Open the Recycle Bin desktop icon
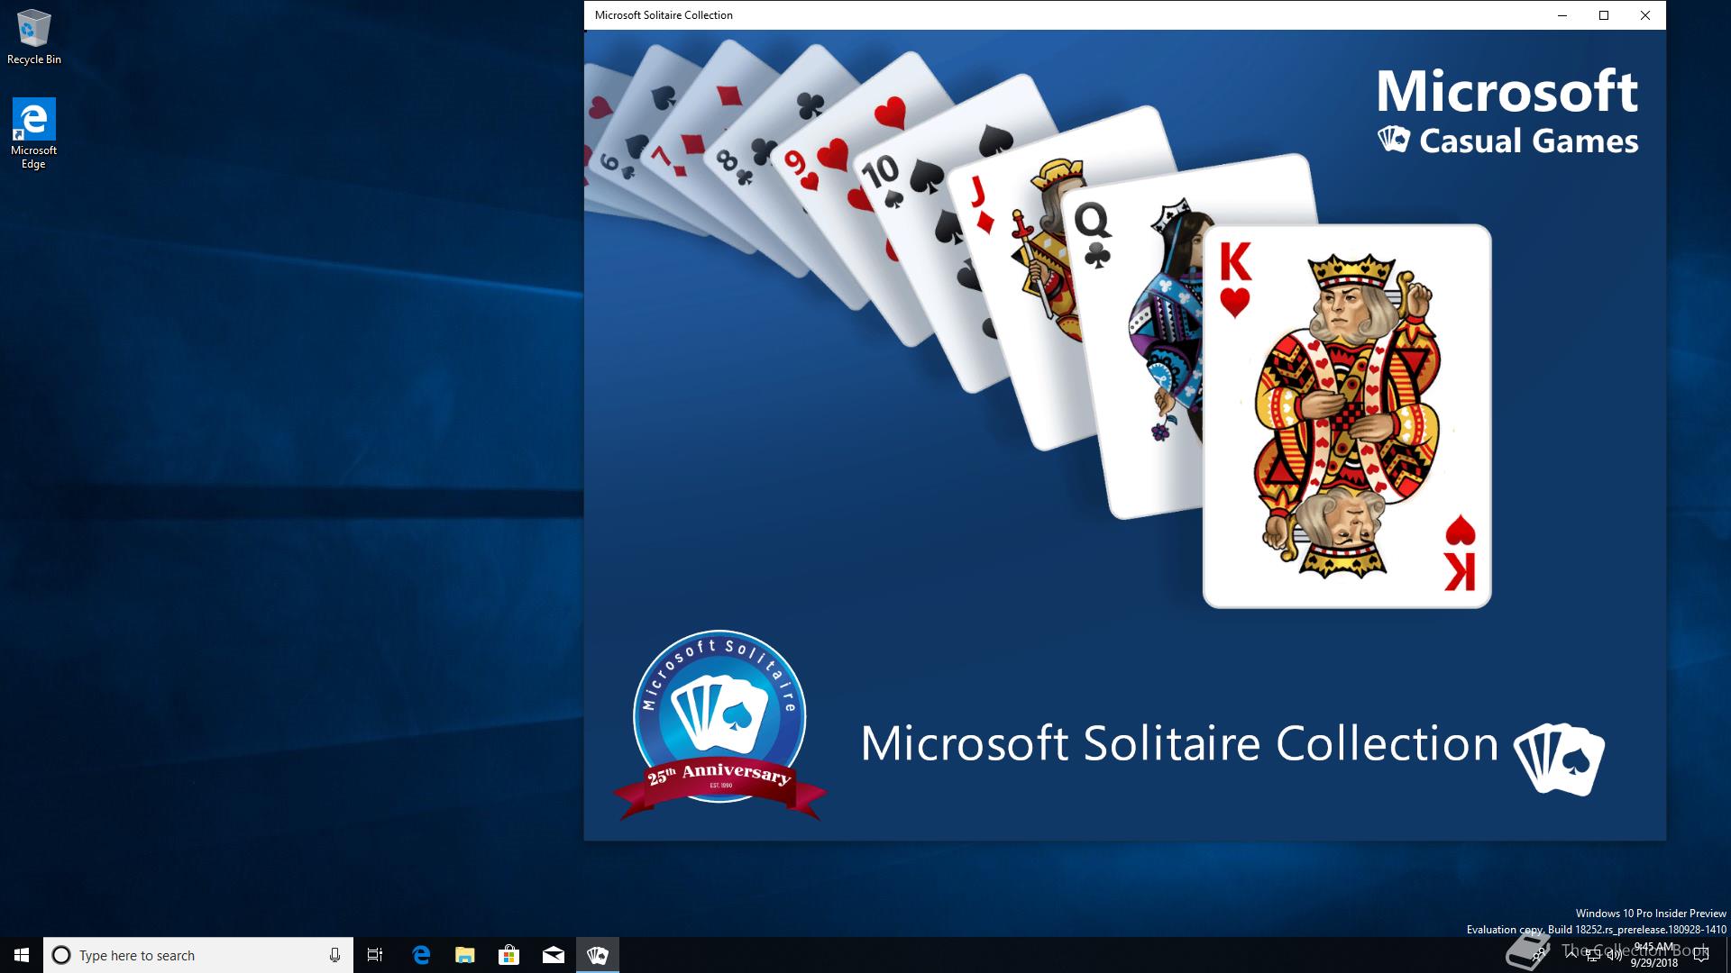The height and width of the screenshot is (973, 1731). (x=34, y=38)
